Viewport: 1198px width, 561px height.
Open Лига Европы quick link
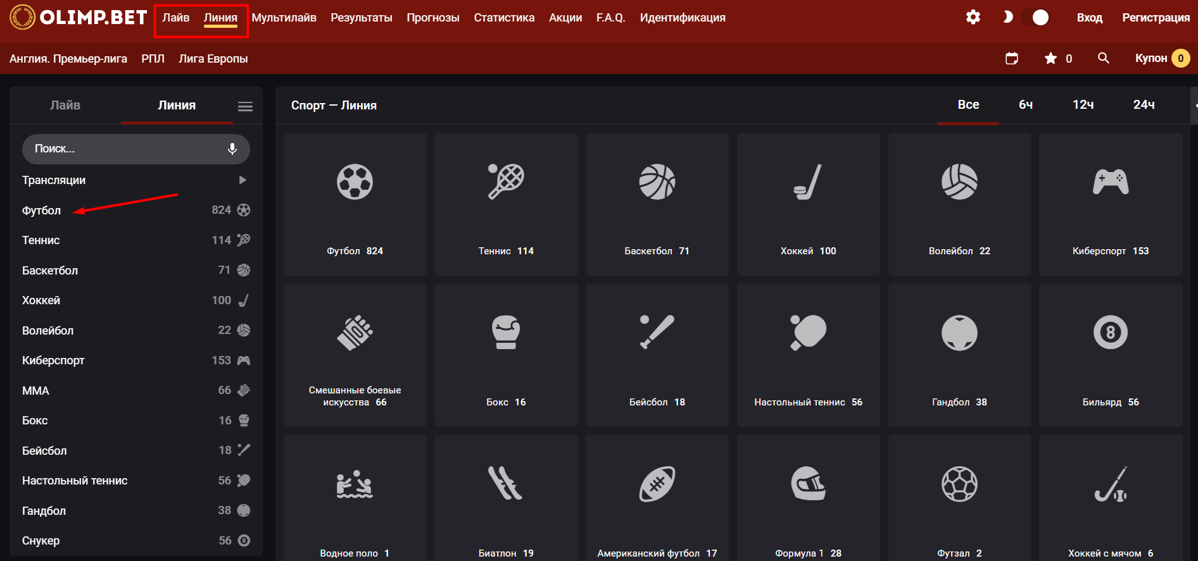point(213,59)
